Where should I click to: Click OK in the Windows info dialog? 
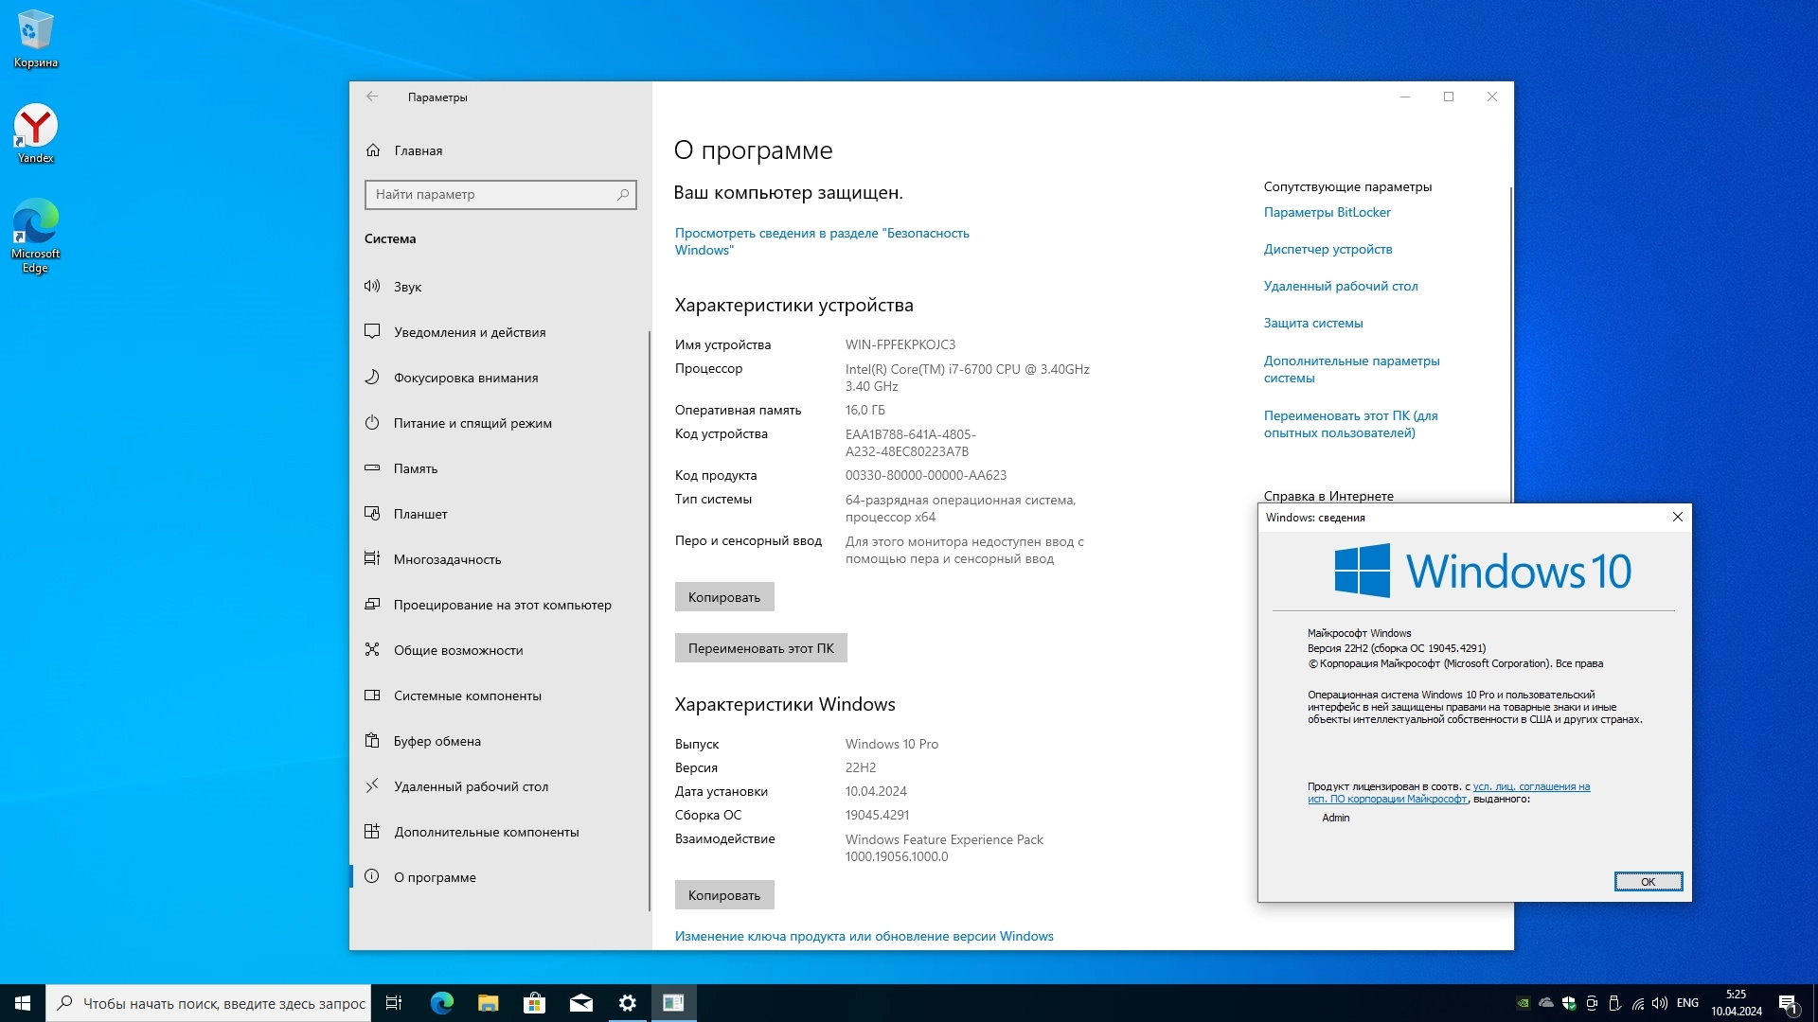pos(1648,882)
